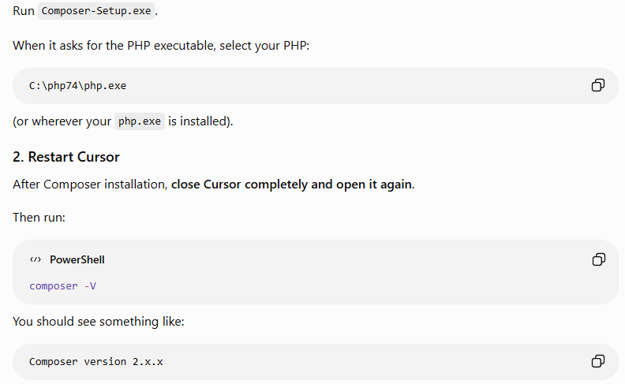
Task: Copy the PowerShell composer -V command
Action: [x=599, y=259]
